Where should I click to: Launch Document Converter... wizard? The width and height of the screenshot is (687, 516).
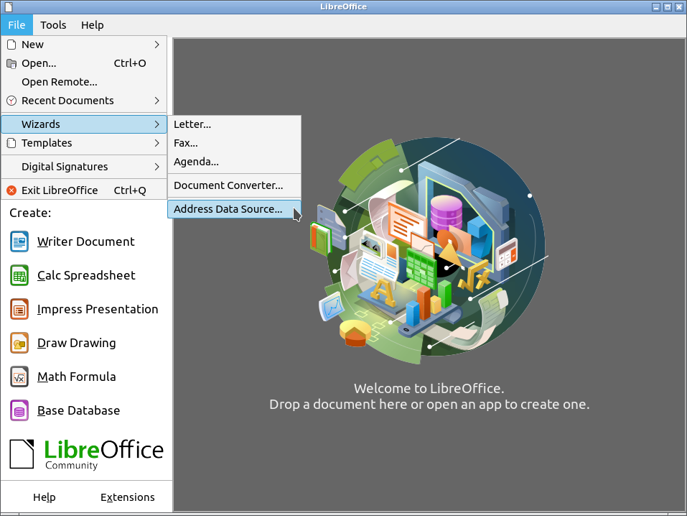click(235, 185)
